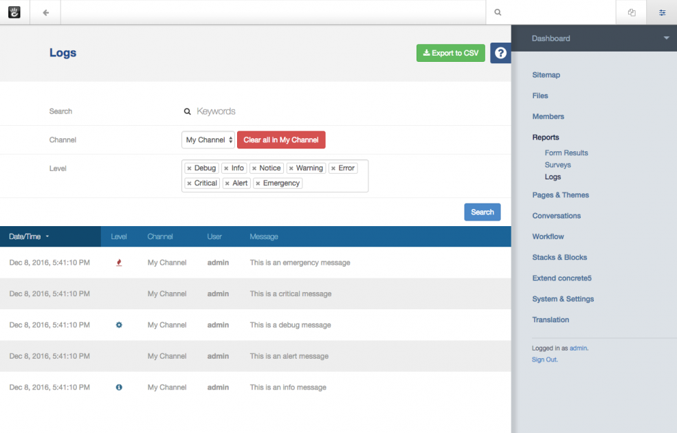The height and width of the screenshot is (433, 677).
Task: Open the pages copy icon in toolbar
Action: (x=631, y=12)
